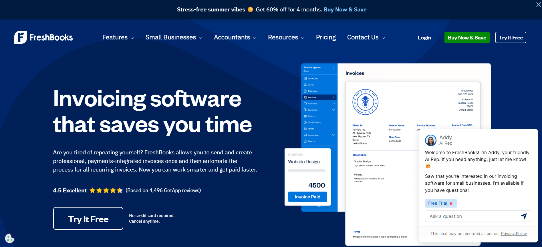Expand the Accountants chevron
This screenshot has height=247, width=542.
(x=255, y=38)
